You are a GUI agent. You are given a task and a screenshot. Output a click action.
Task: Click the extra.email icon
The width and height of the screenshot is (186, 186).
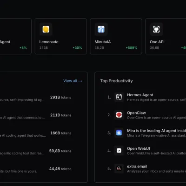119,168
